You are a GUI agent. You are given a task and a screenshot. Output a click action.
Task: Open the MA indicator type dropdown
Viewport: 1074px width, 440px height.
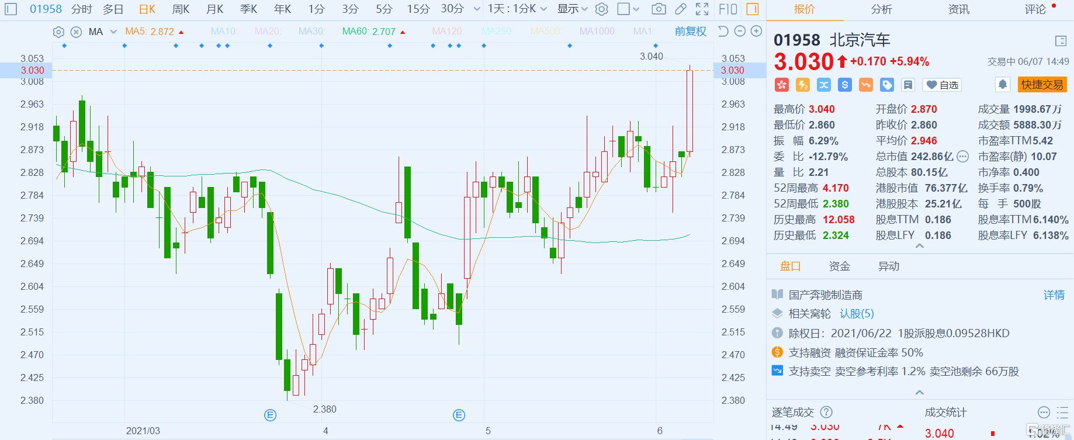[113, 32]
